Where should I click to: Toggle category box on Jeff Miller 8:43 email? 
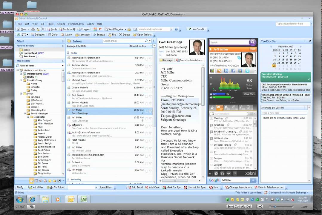click(x=146, y=148)
